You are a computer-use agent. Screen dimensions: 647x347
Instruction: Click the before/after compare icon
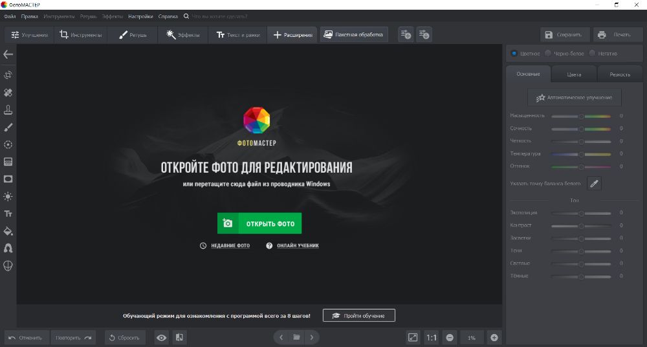(179, 337)
